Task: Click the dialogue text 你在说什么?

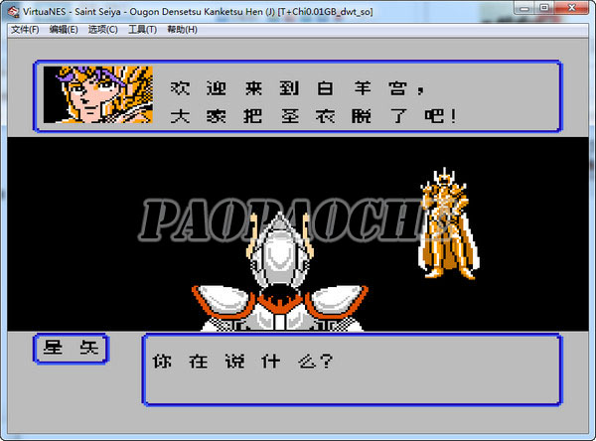Action: point(242,362)
